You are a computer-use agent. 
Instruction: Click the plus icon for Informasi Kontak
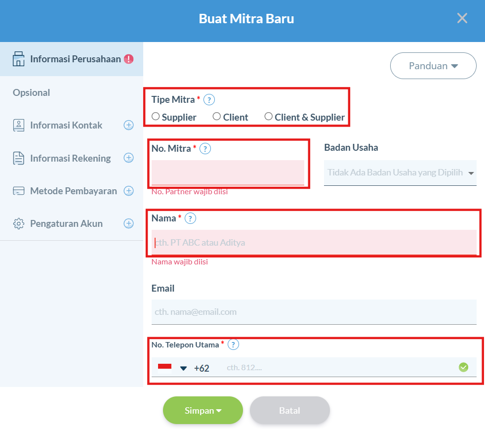129,125
